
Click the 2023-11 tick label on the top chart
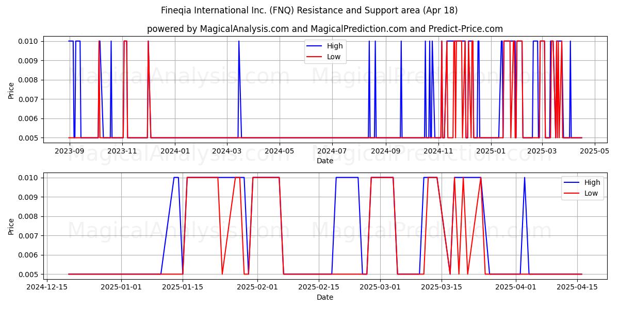point(122,151)
